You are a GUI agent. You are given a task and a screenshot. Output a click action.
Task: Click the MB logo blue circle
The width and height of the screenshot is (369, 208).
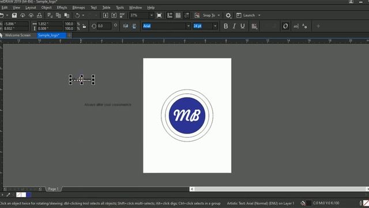pos(187,116)
